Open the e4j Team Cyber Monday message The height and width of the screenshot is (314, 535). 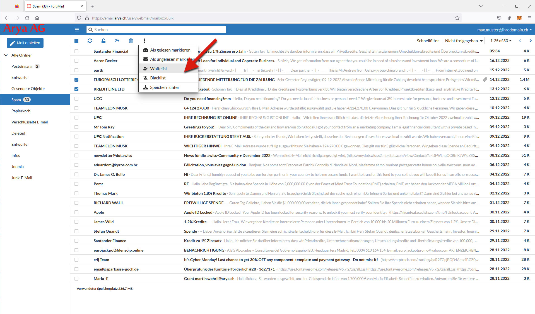[302, 260]
